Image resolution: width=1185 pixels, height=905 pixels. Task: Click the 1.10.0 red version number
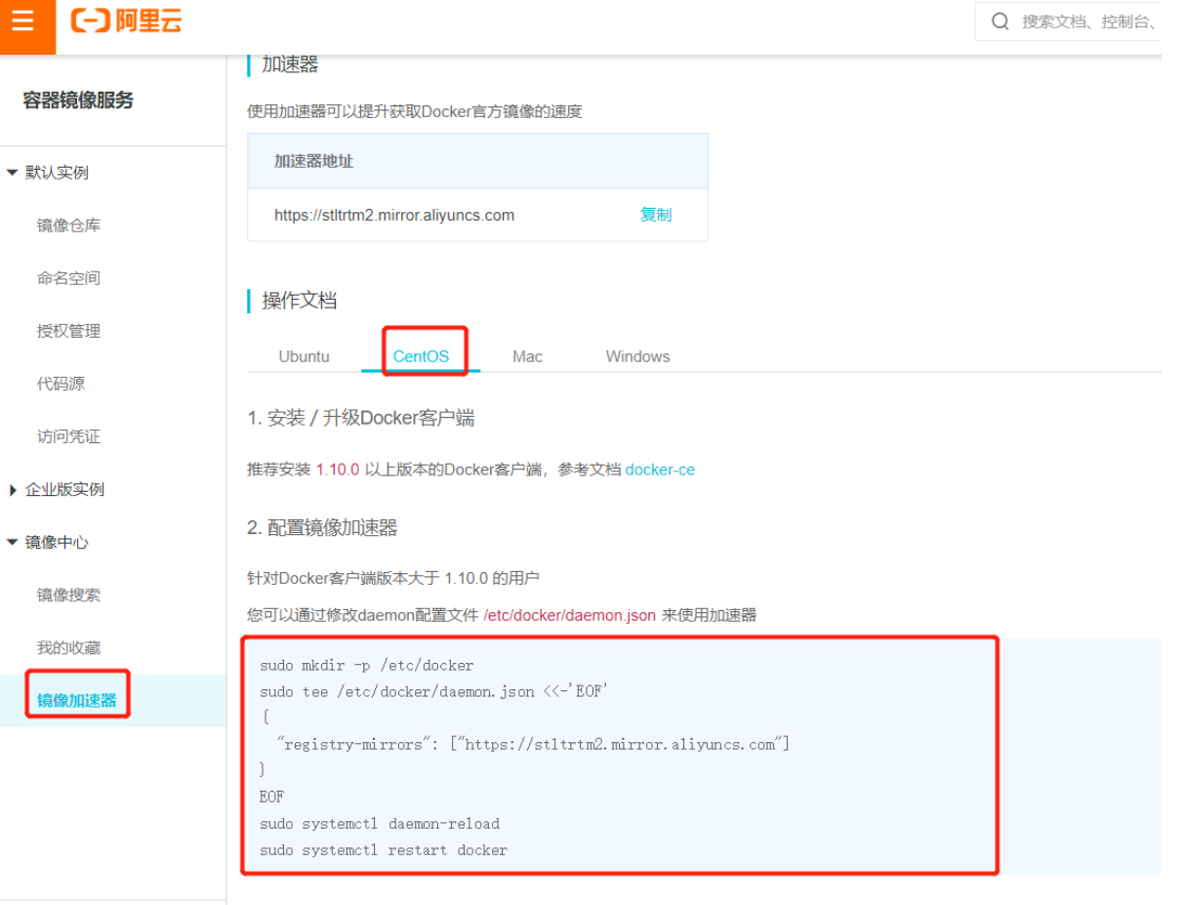pos(338,470)
